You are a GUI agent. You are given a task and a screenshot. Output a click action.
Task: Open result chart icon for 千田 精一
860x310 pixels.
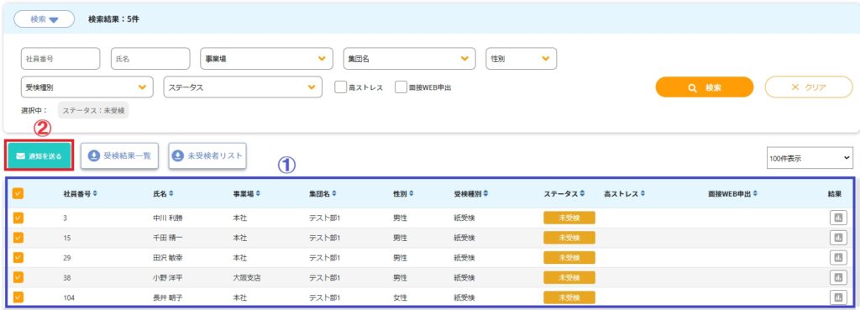(837, 238)
